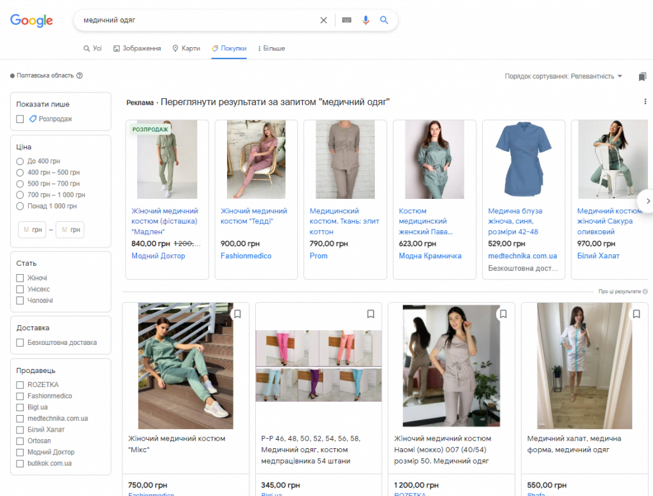Open the Порядок сортування: Релевантність dropdown
The image size is (653, 496).
click(564, 77)
